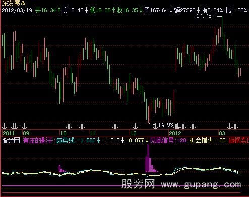Viewport: 249px width, 197px height.
Task: Click the 14.93 low price label
Action: point(166,125)
